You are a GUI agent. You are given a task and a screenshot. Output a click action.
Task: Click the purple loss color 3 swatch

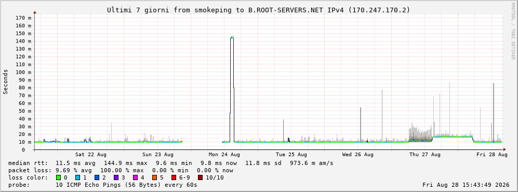[116, 177]
